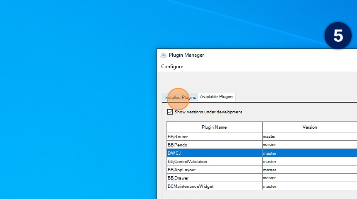The image size is (357, 199).
Task: Click the Java cup icon in title bar
Action: (x=164, y=55)
